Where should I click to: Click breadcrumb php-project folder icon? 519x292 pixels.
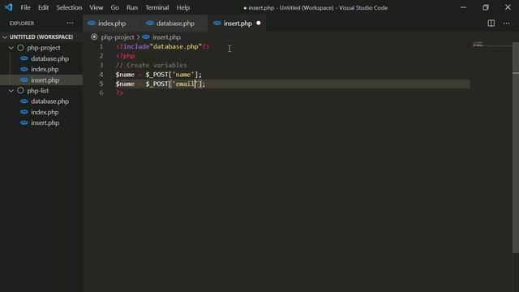94,37
